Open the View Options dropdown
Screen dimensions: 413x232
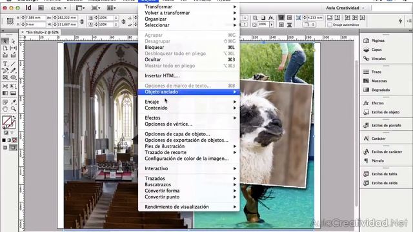[80, 8]
